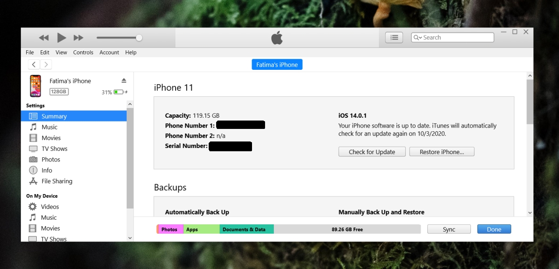Click the fast-forward/next track icon

click(x=79, y=38)
